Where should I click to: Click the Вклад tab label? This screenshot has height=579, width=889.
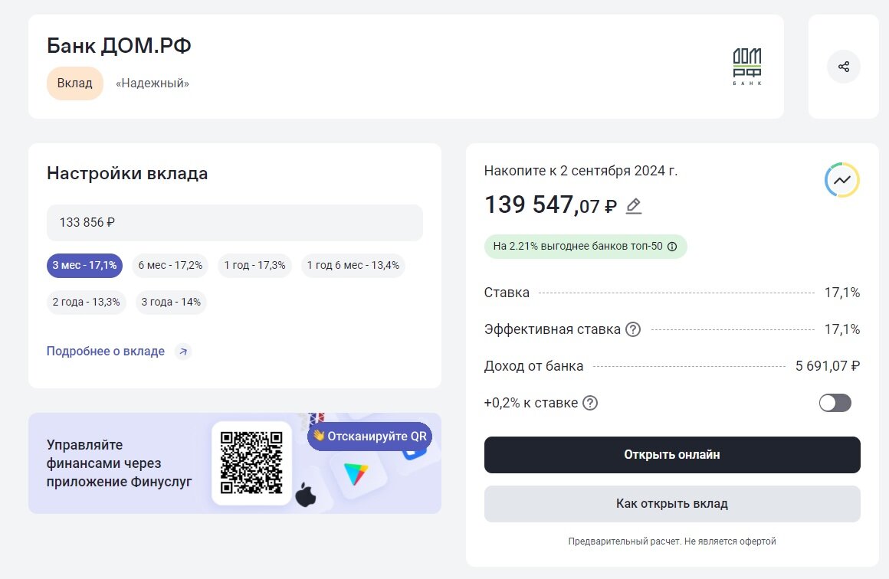[75, 83]
